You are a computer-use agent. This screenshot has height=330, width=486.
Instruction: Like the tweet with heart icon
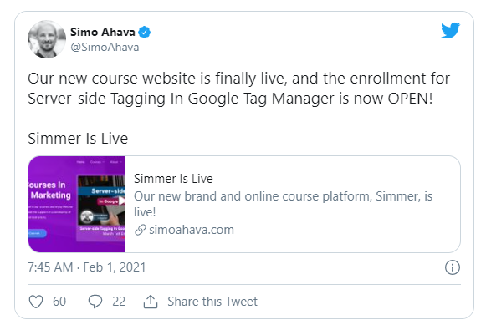36,302
